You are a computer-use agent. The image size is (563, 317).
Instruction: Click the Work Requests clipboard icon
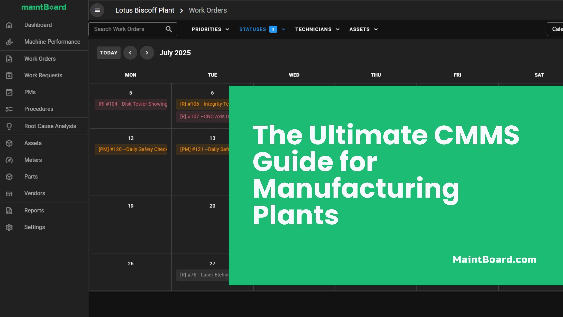point(9,75)
